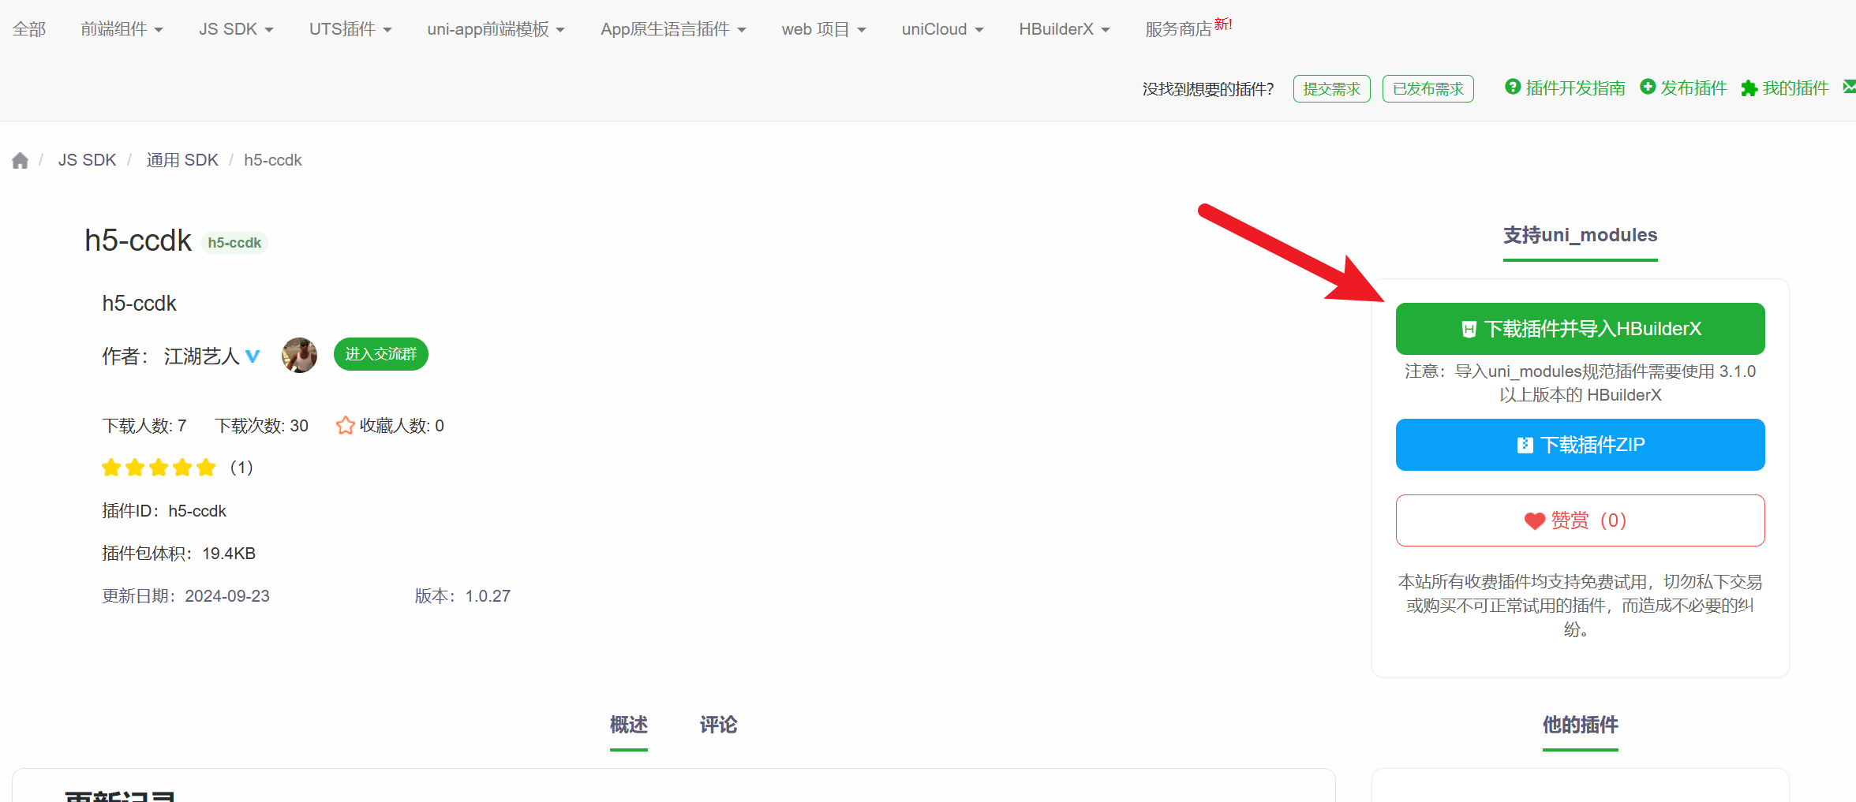The image size is (1856, 802).
Task: Expand the uniCloud dropdown menu
Action: point(942,29)
